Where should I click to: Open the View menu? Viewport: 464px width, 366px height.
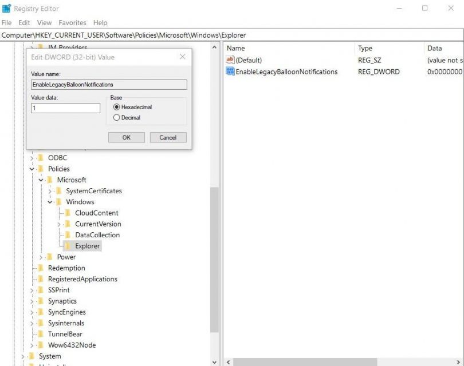tap(44, 22)
